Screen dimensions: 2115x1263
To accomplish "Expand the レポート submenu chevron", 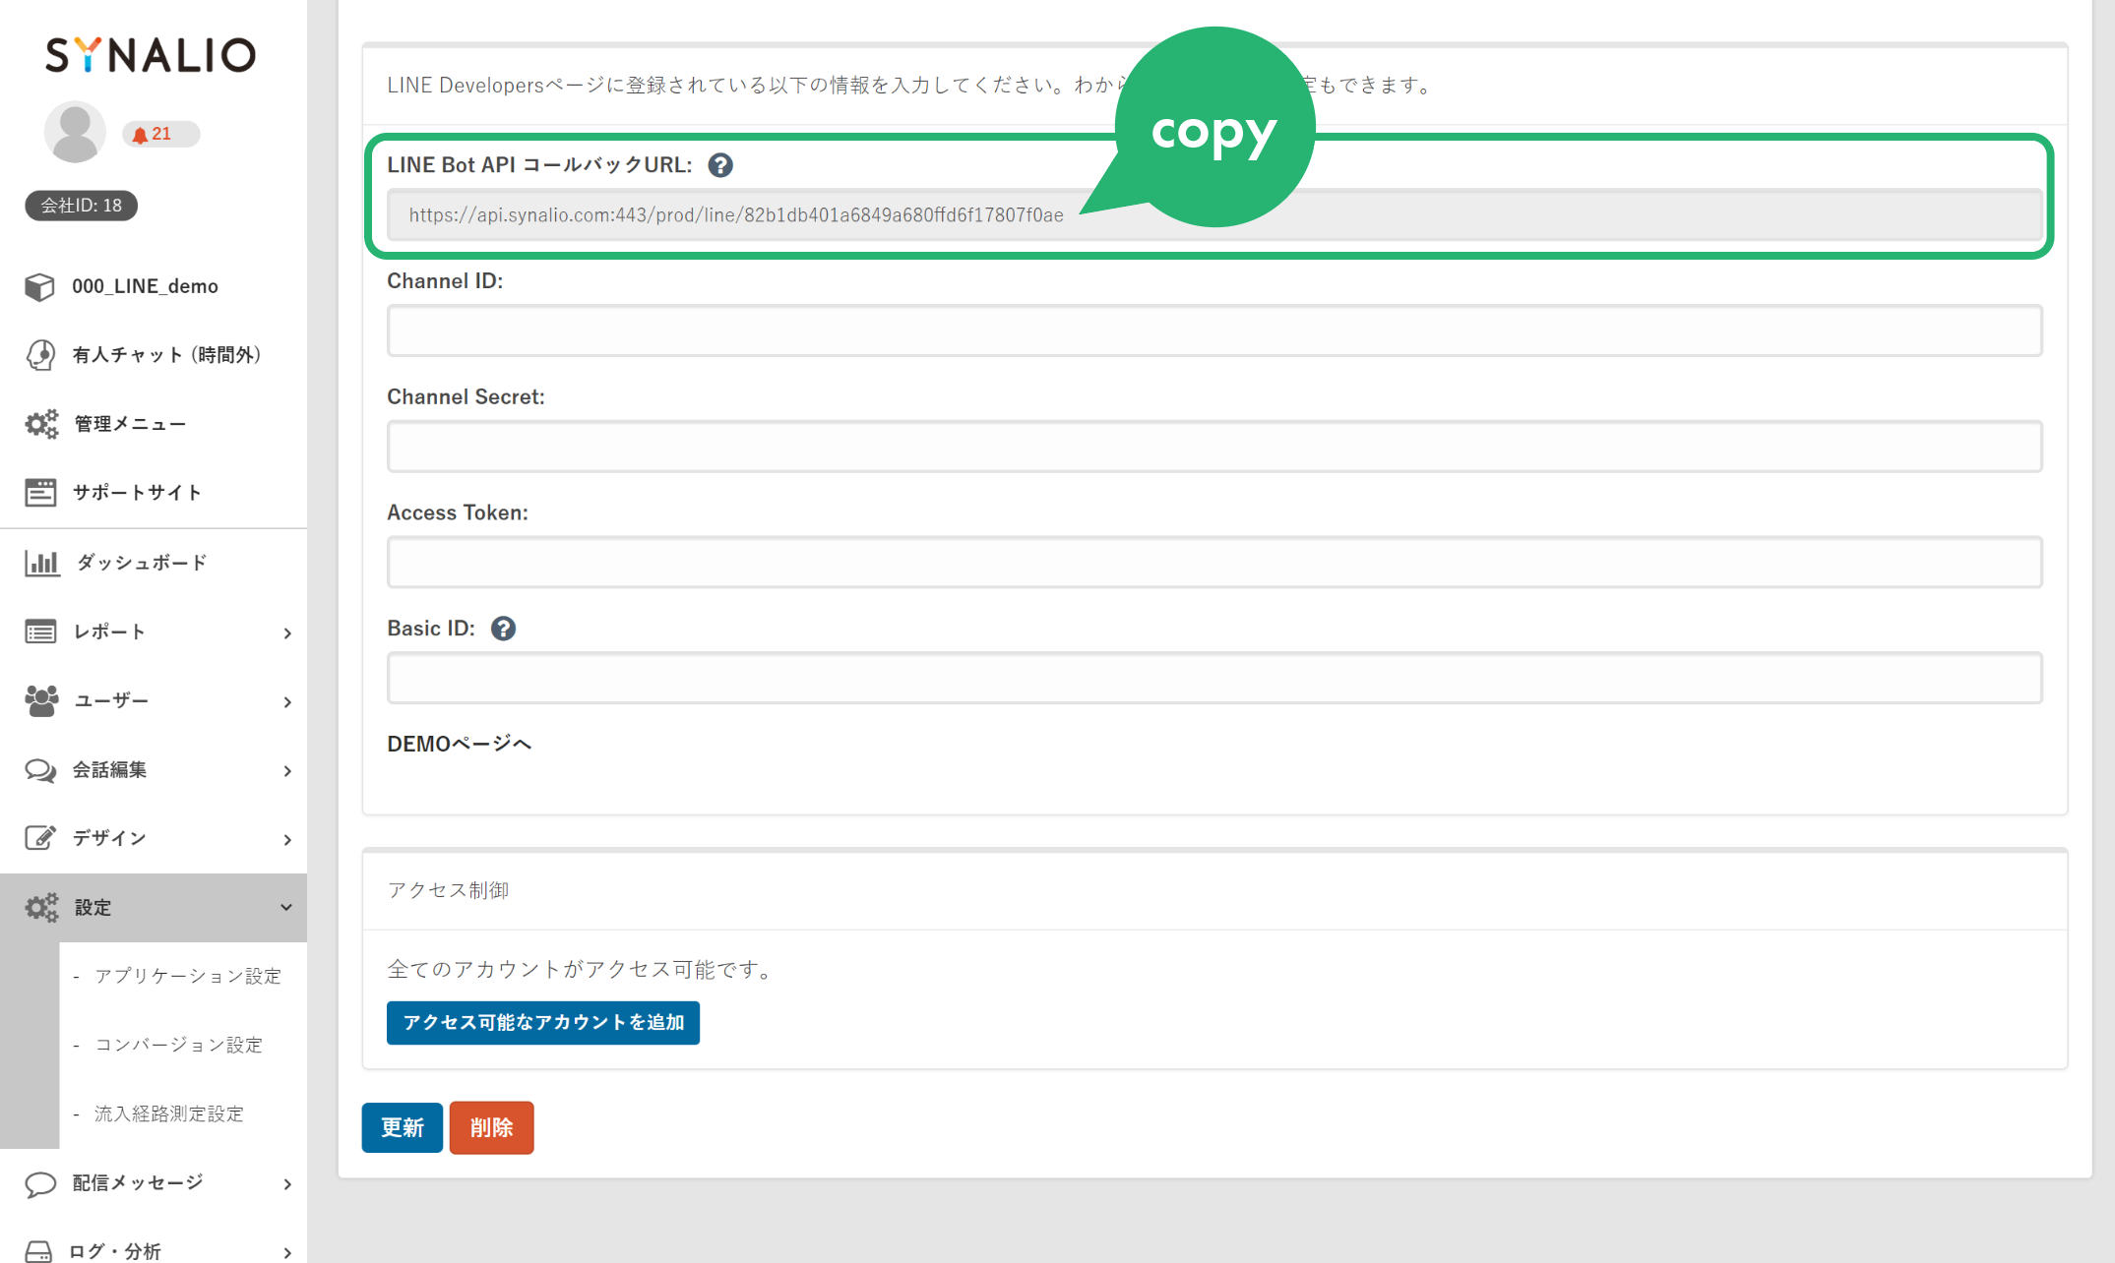I will pyautogui.click(x=286, y=632).
